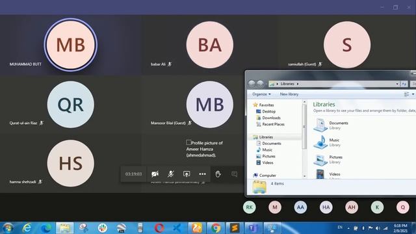Open Pictures in navigation tree
This screenshot has width=416, height=234.
pyautogui.click(x=266, y=156)
